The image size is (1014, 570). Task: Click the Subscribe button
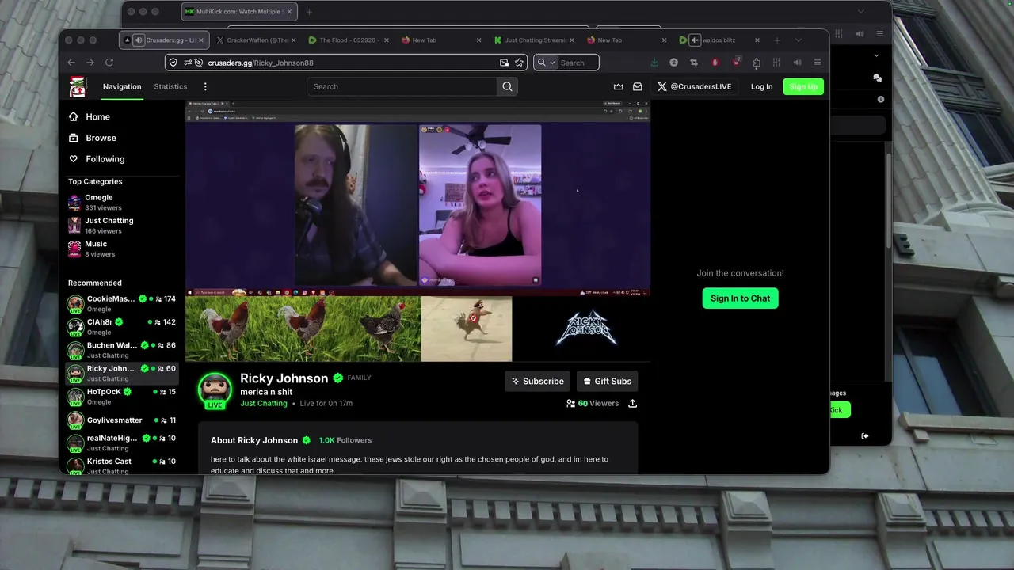point(537,381)
